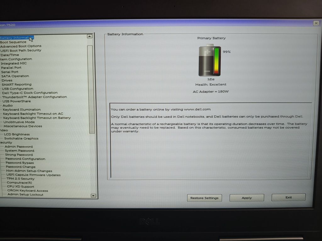Close the BIOS setup window

316,23
